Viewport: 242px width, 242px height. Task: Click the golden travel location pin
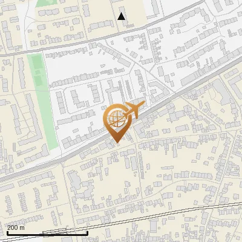(x=123, y=122)
